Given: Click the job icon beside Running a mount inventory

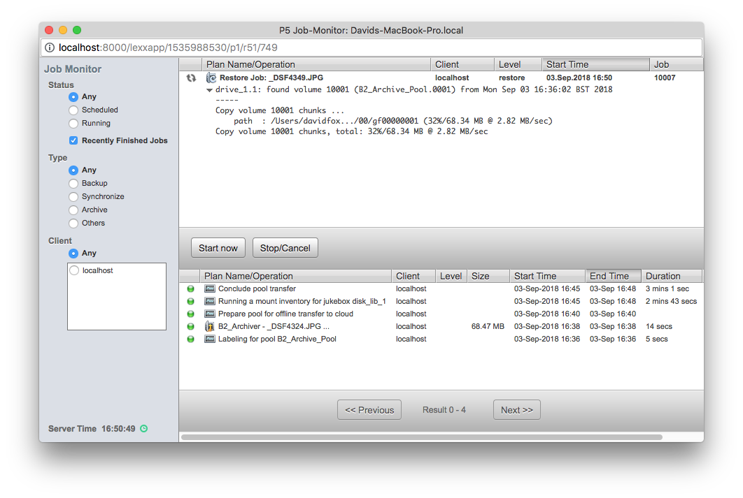Looking at the screenshot, I should (209, 301).
